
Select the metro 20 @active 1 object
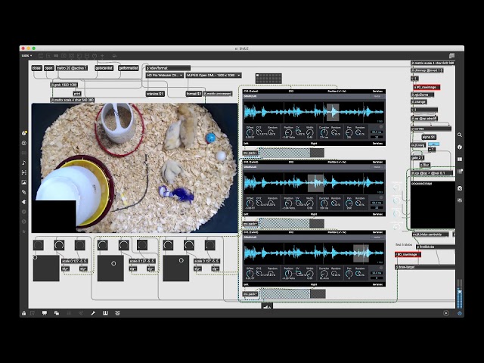pyautogui.click(x=72, y=68)
